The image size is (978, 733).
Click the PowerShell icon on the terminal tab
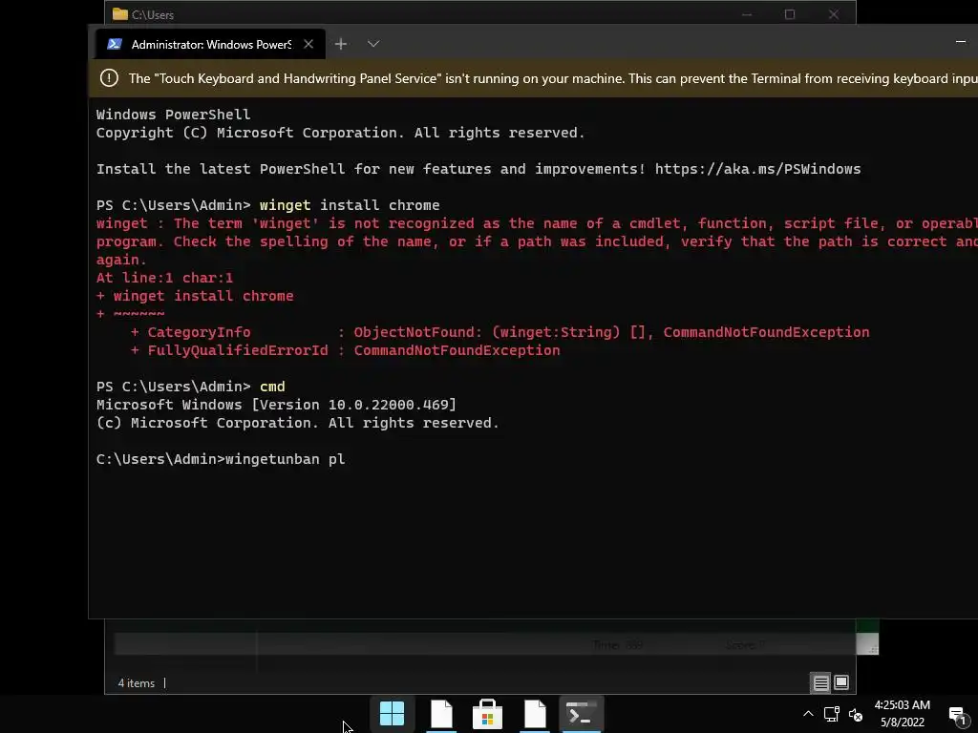tap(115, 44)
